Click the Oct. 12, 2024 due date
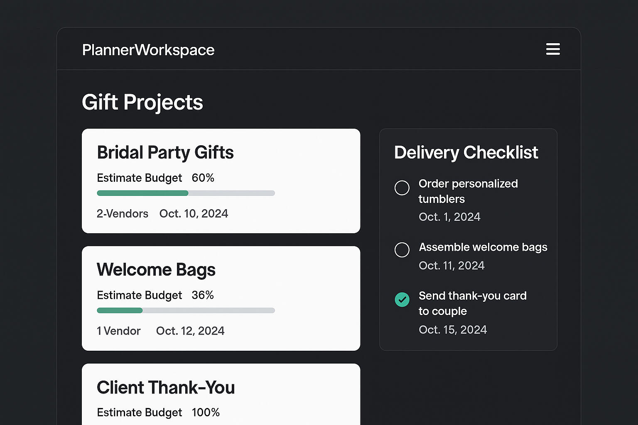Screen dimensions: 638x425 tap(190, 331)
